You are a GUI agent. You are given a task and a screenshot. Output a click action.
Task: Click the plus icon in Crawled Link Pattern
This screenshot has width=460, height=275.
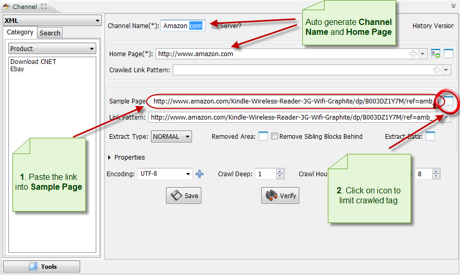[437, 70]
